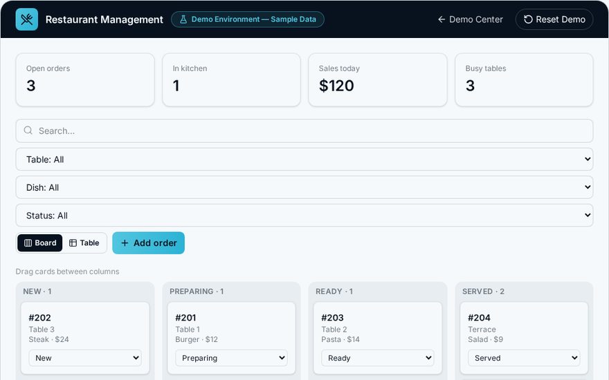Click the circular reset arrow icon
This screenshot has width=609, height=380.
pos(528,19)
